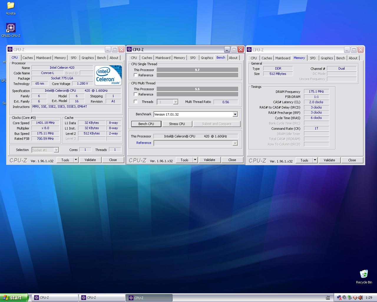Select the third active CPU-Z taskbar button

tap(149, 298)
